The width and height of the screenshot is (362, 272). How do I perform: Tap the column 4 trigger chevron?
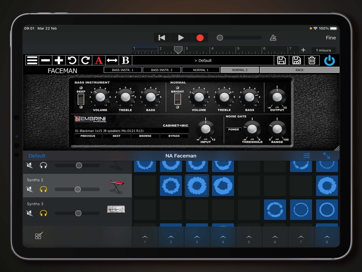point(223,238)
